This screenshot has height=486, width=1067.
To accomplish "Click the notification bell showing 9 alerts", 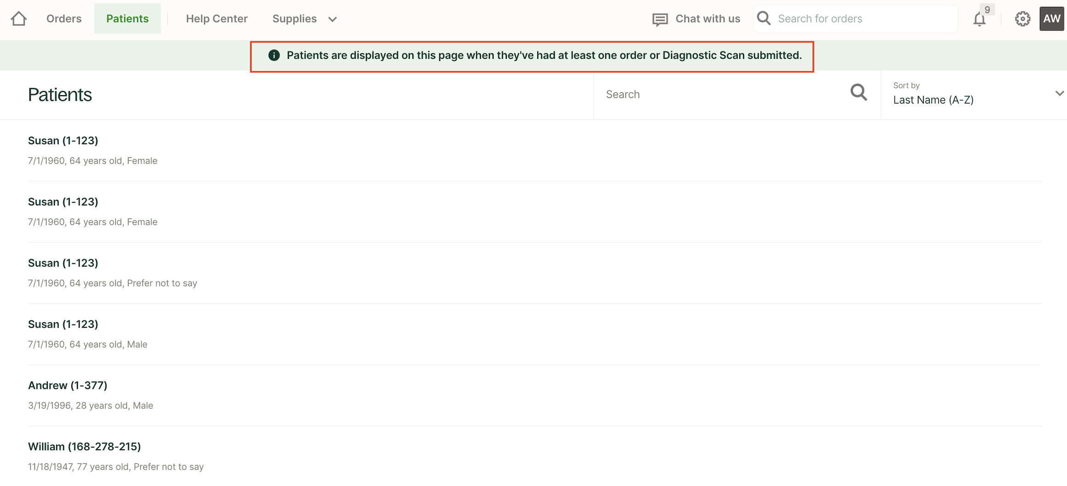I will (x=979, y=19).
